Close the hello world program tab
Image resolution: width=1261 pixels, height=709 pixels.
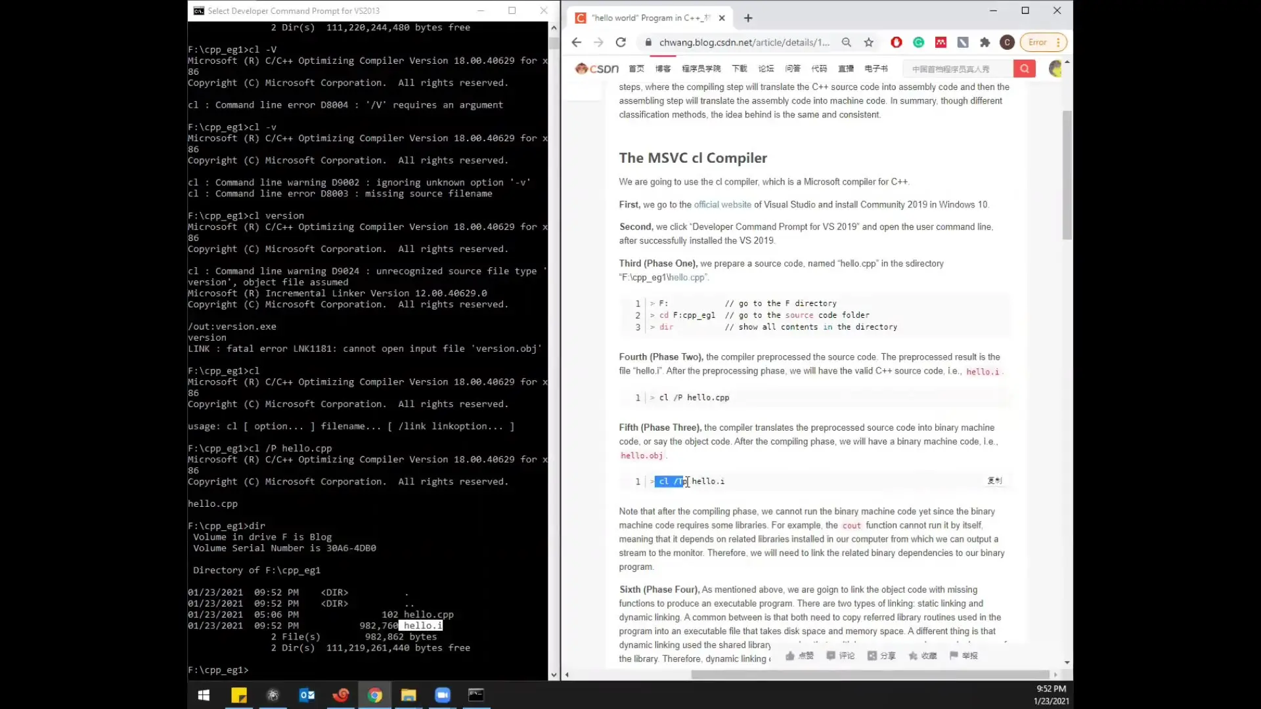click(722, 18)
